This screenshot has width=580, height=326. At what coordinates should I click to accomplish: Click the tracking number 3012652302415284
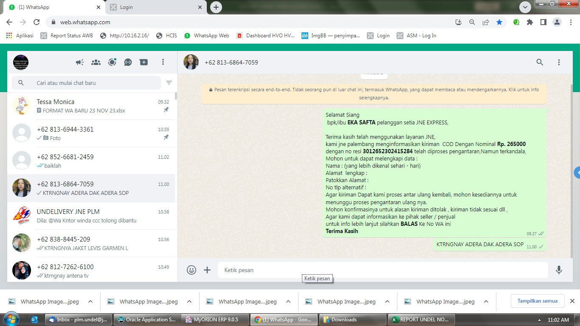coord(388,152)
